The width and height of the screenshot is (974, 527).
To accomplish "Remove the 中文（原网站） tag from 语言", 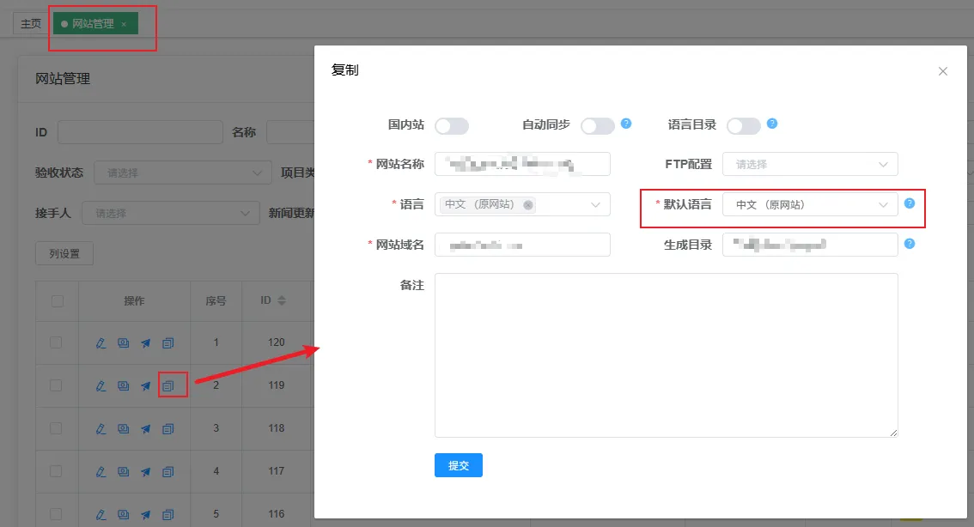I will tap(527, 205).
